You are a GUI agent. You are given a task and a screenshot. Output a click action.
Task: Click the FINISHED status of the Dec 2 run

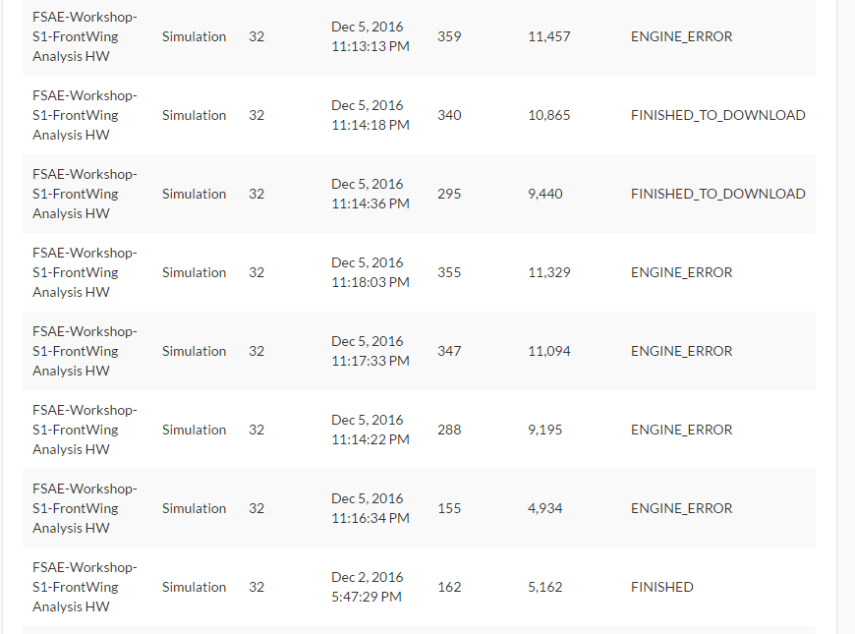point(661,587)
